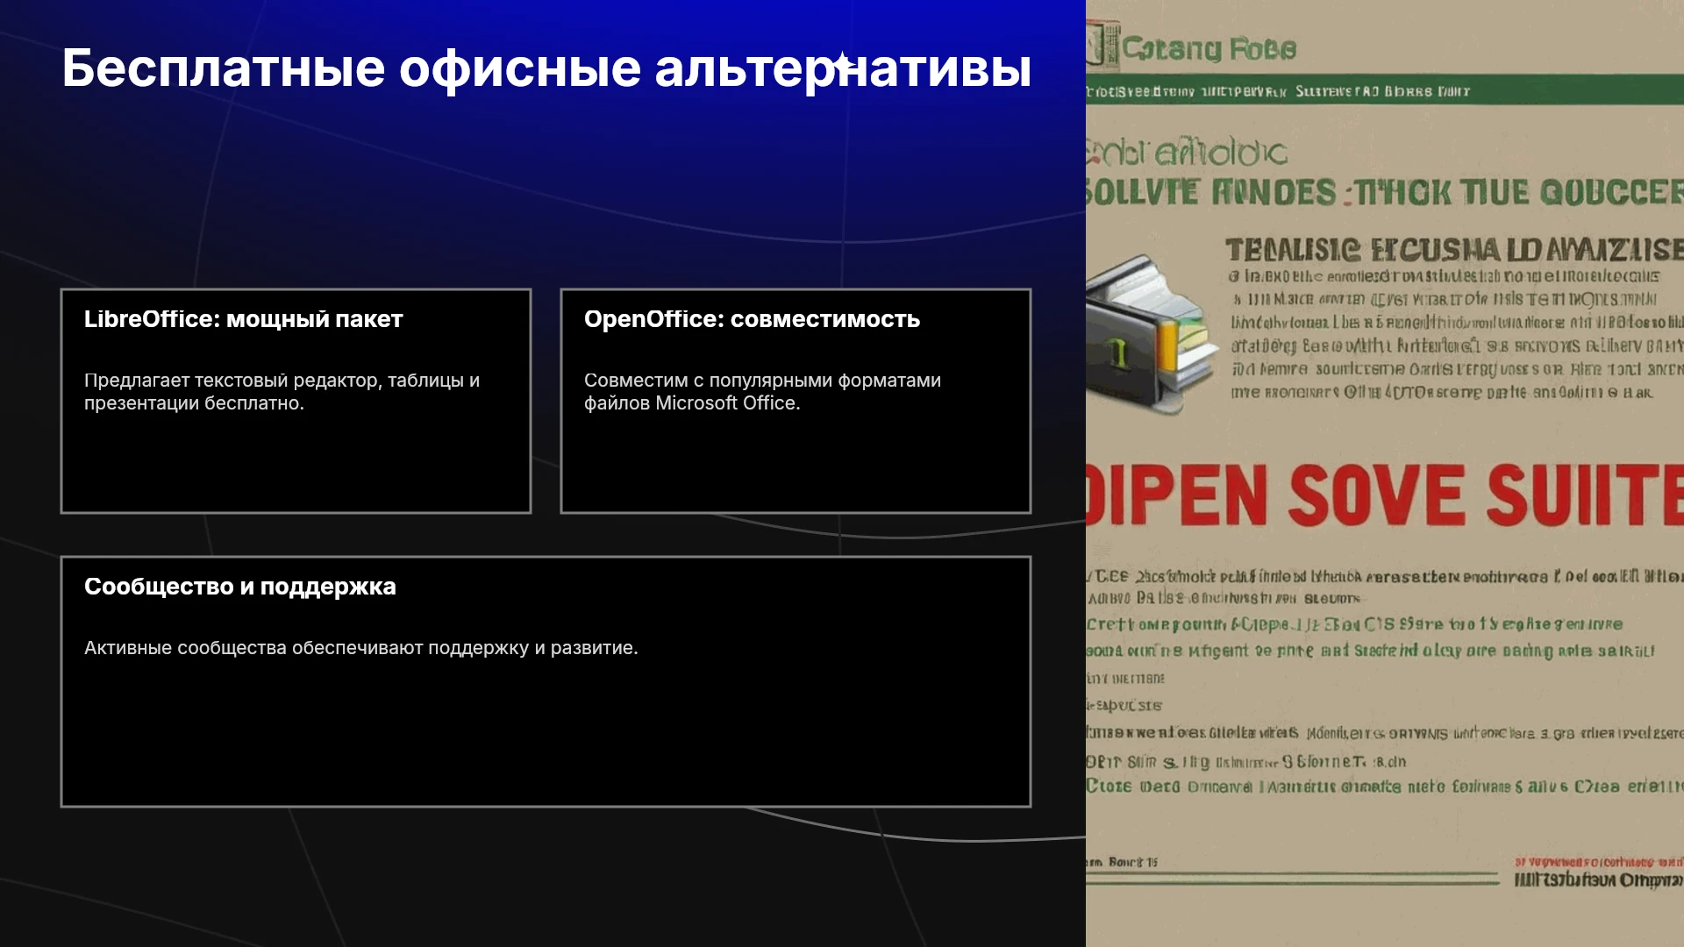Click the sparkle star icon in the title
This screenshot has width=1684, height=947.
[x=841, y=63]
